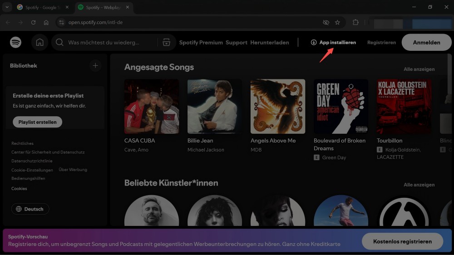This screenshot has height=255, width=454.
Task: Open CASA CUBA album cover
Action: pyautogui.click(x=152, y=106)
